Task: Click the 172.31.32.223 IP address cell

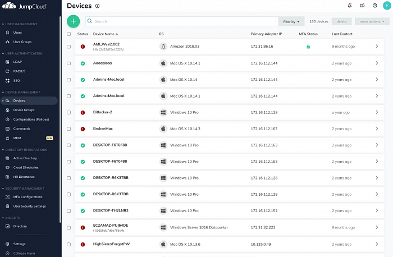Action: tap(263, 227)
